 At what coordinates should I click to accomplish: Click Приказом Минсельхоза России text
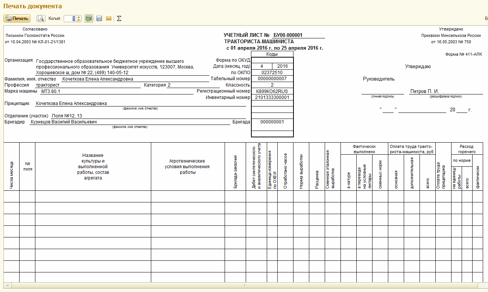tap(451, 35)
